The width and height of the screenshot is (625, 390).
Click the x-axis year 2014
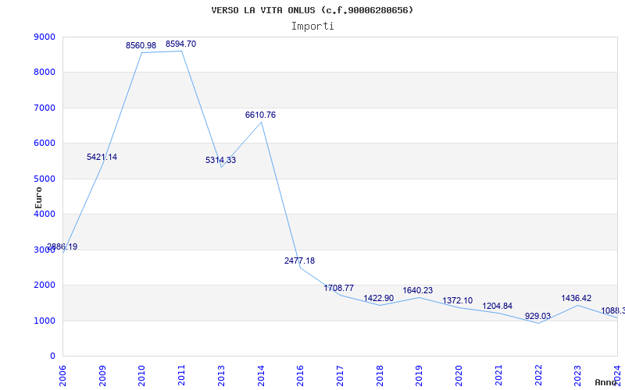pyautogui.click(x=261, y=376)
